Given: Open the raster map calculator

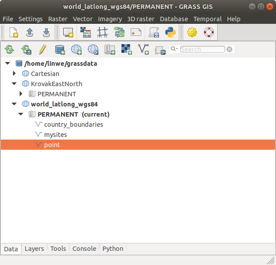Looking at the screenshot, I should click(x=86, y=33).
